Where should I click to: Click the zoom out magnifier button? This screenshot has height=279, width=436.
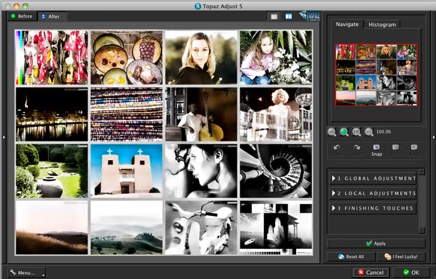coord(331,132)
